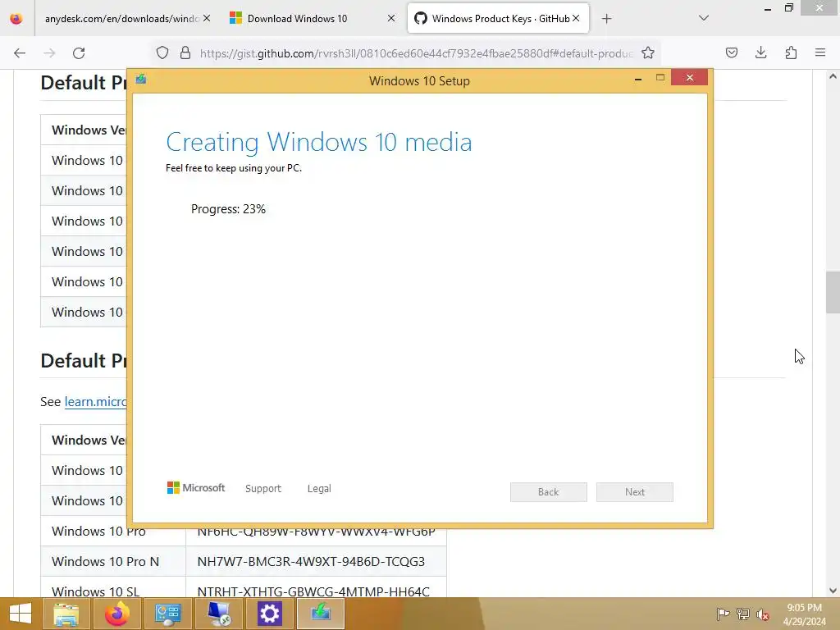Switch to the Download Windows 10 tab

[x=313, y=19]
